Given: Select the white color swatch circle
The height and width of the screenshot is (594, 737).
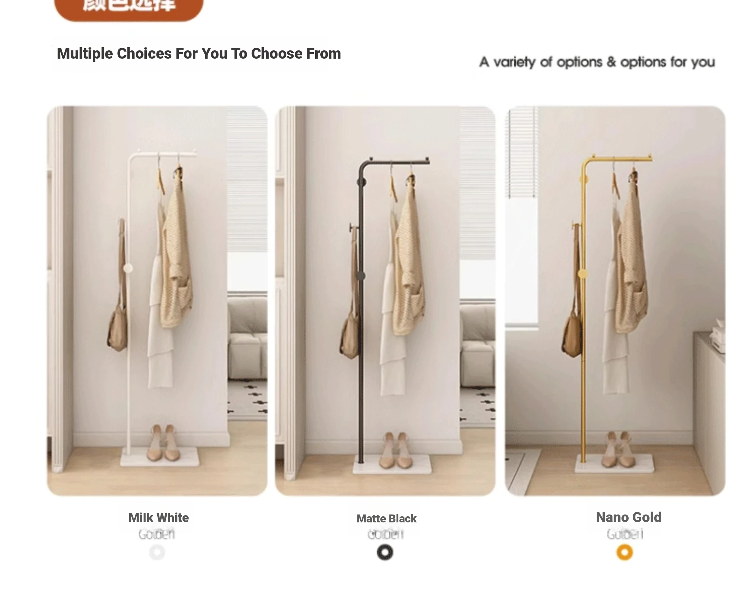Looking at the screenshot, I should pyautogui.click(x=157, y=552).
